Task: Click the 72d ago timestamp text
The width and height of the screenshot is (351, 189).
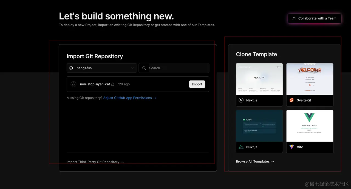Action: tap(123, 84)
